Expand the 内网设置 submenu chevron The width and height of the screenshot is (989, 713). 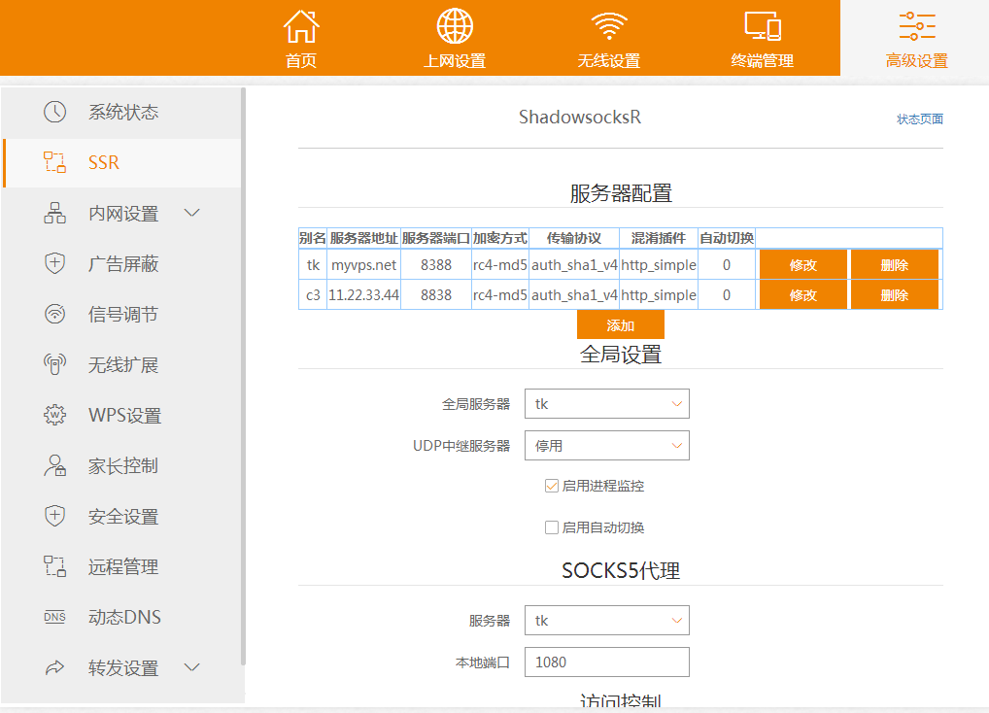pyautogui.click(x=191, y=213)
